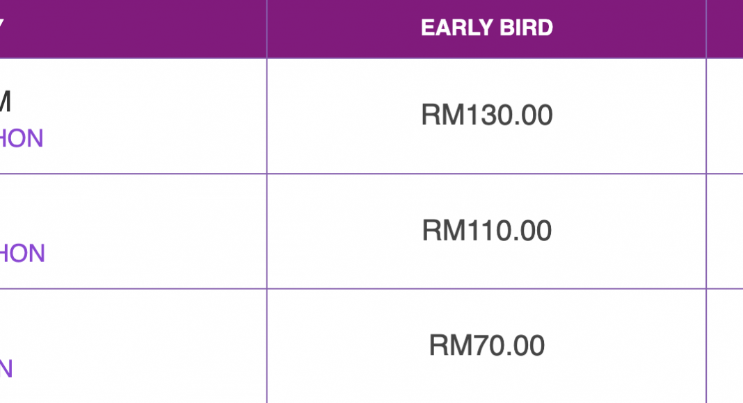Click the header cell right of EARLY BIRD
The image size is (743, 403).
coord(724,29)
